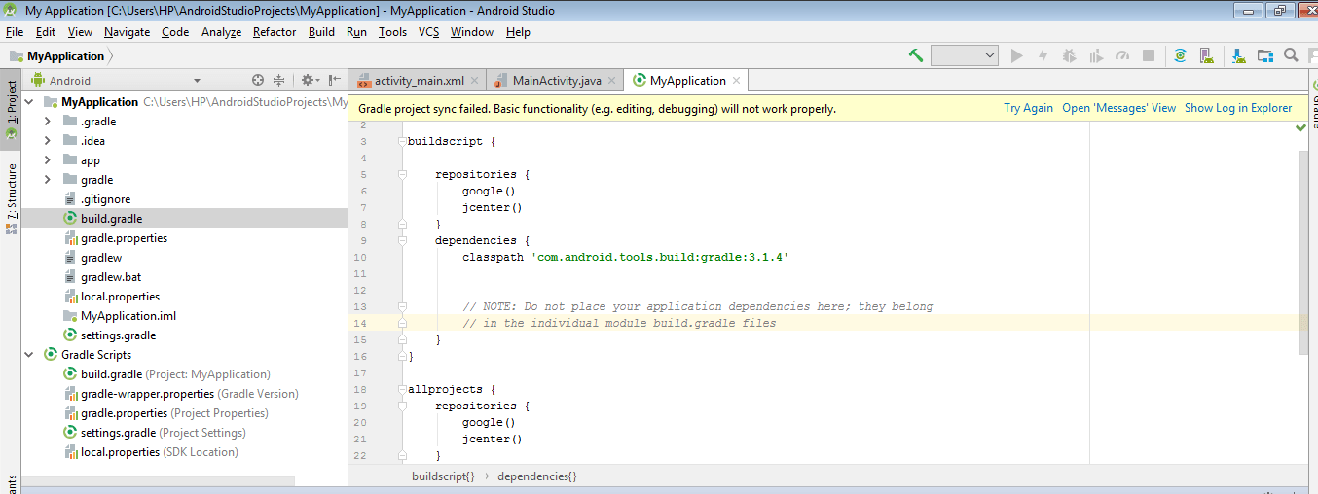Close the MainActivity.java tab
Viewport: 1318px width, 494px height.
tap(610, 81)
